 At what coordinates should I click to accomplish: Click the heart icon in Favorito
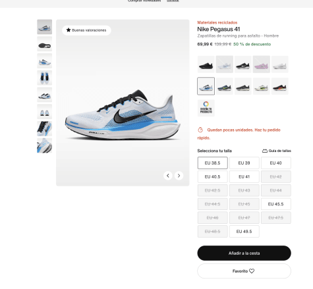[x=252, y=271]
